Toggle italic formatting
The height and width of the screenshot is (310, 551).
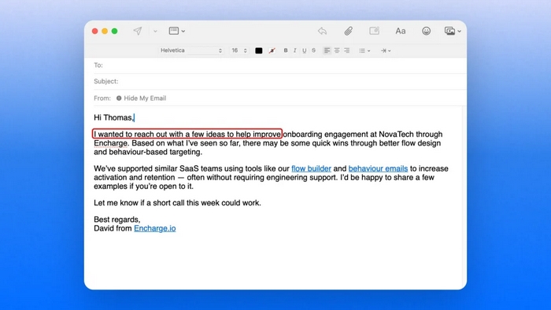coord(295,50)
